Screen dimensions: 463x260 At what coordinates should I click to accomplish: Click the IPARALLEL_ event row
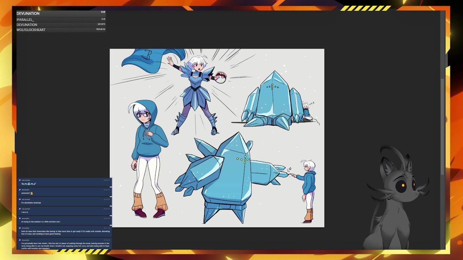click(61, 19)
